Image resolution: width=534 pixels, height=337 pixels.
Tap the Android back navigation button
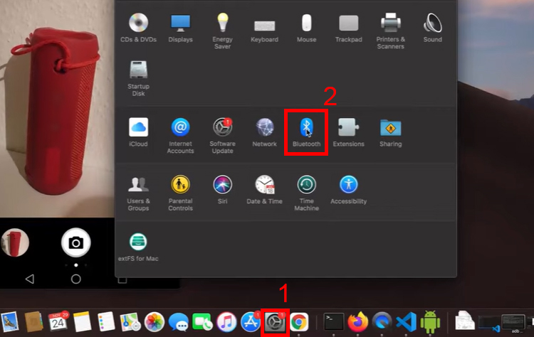click(x=29, y=279)
